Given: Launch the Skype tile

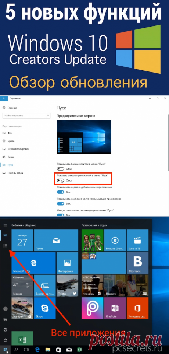Looking at the screenshot, I should (45, 308).
